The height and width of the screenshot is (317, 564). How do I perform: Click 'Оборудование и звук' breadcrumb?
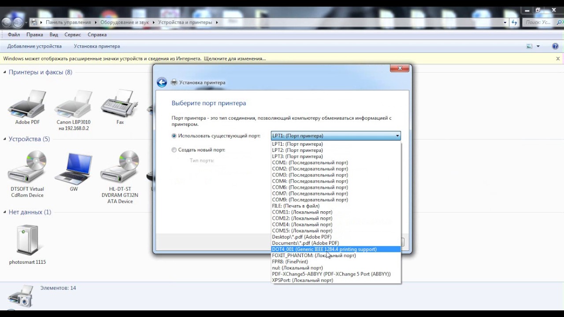pyautogui.click(x=125, y=22)
